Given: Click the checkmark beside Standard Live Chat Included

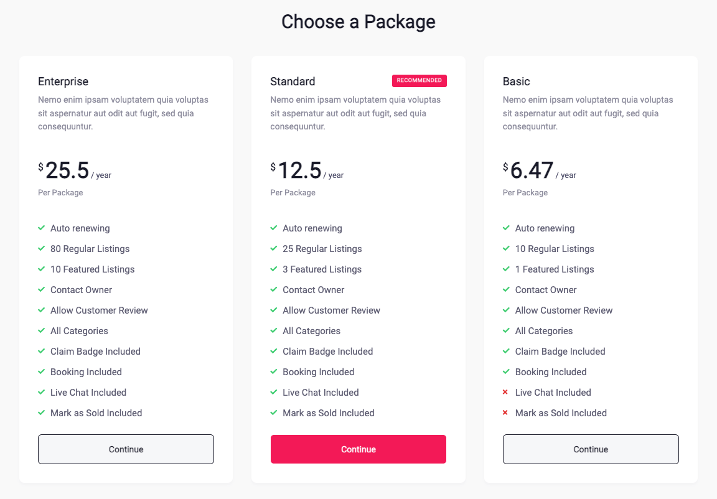Looking at the screenshot, I should point(274,392).
